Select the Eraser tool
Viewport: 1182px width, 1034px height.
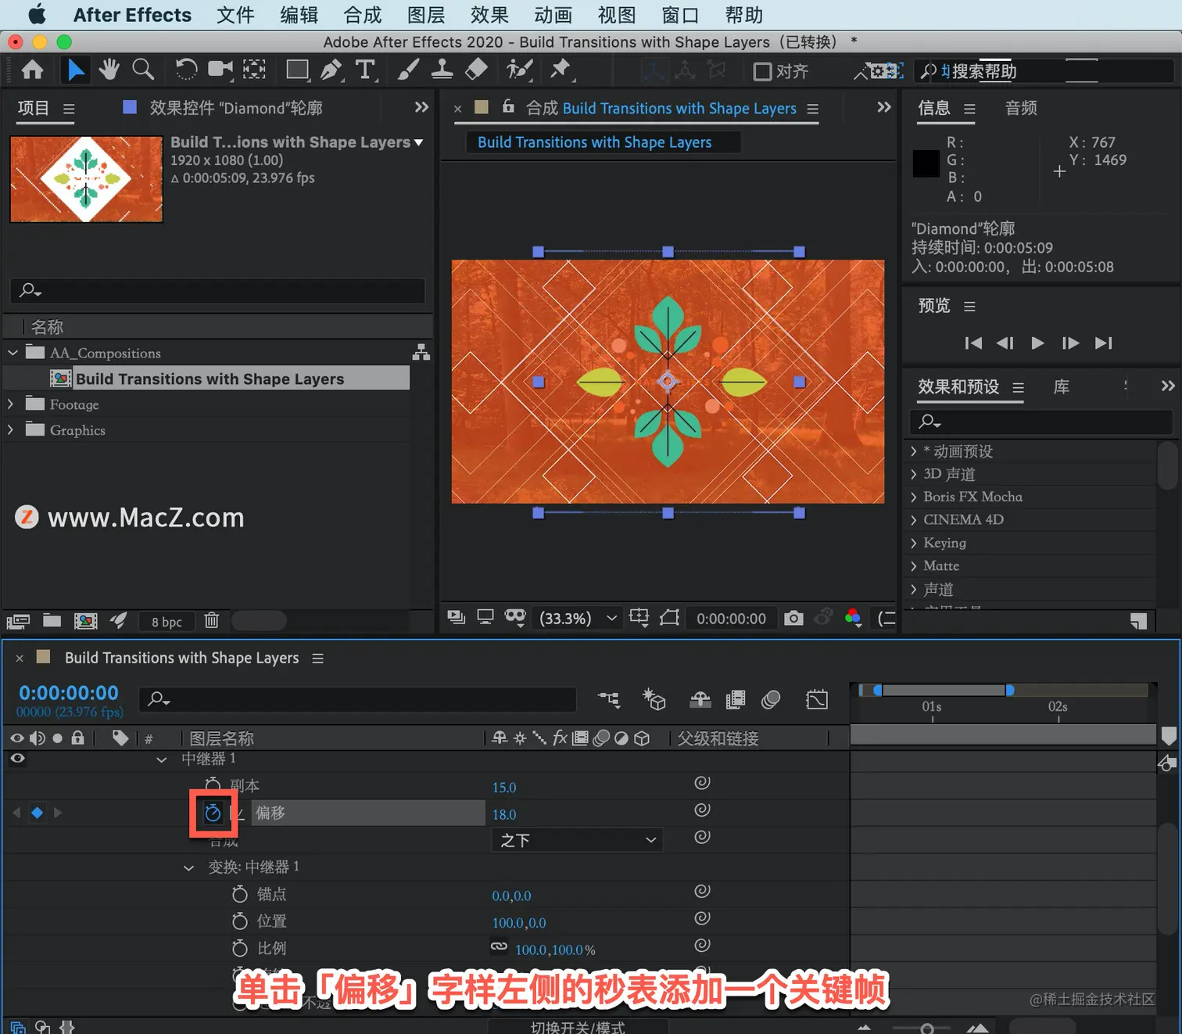coord(476,70)
